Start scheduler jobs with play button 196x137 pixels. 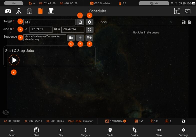click(x=14, y=60)
